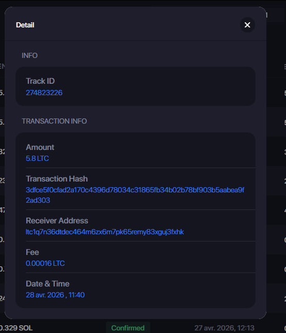Click the Detail dialog title
The image size is (286, 333).
tap(25, 25)
